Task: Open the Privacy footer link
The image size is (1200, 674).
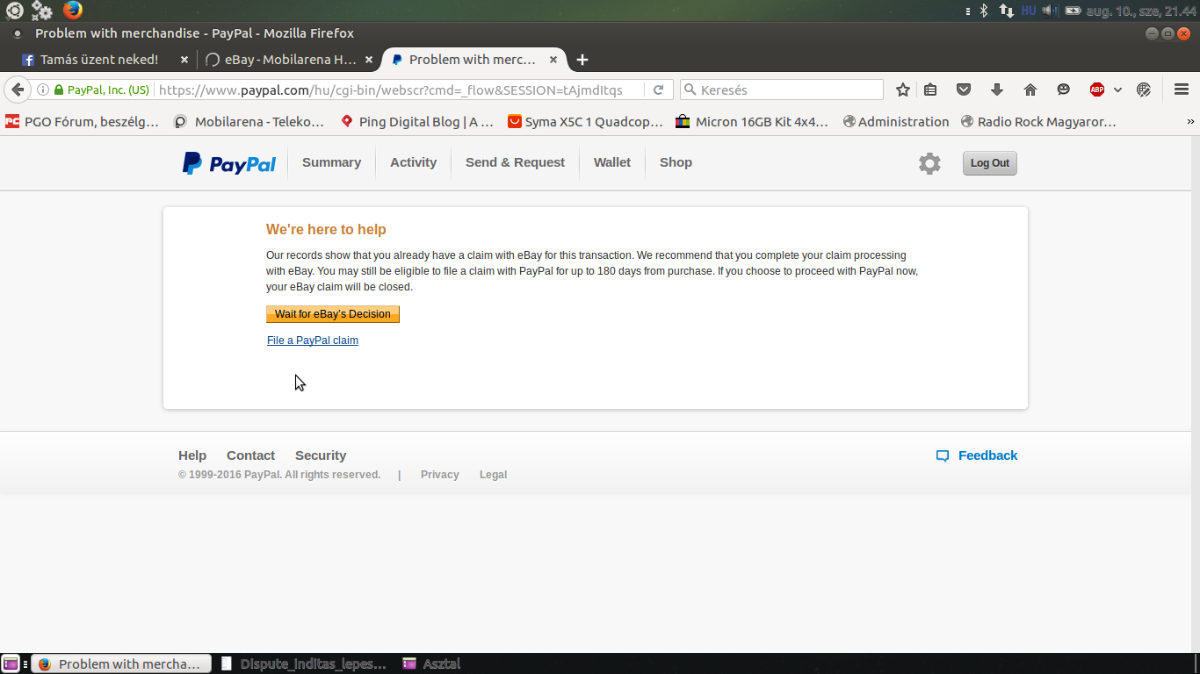Action: [x=439, y=475]
